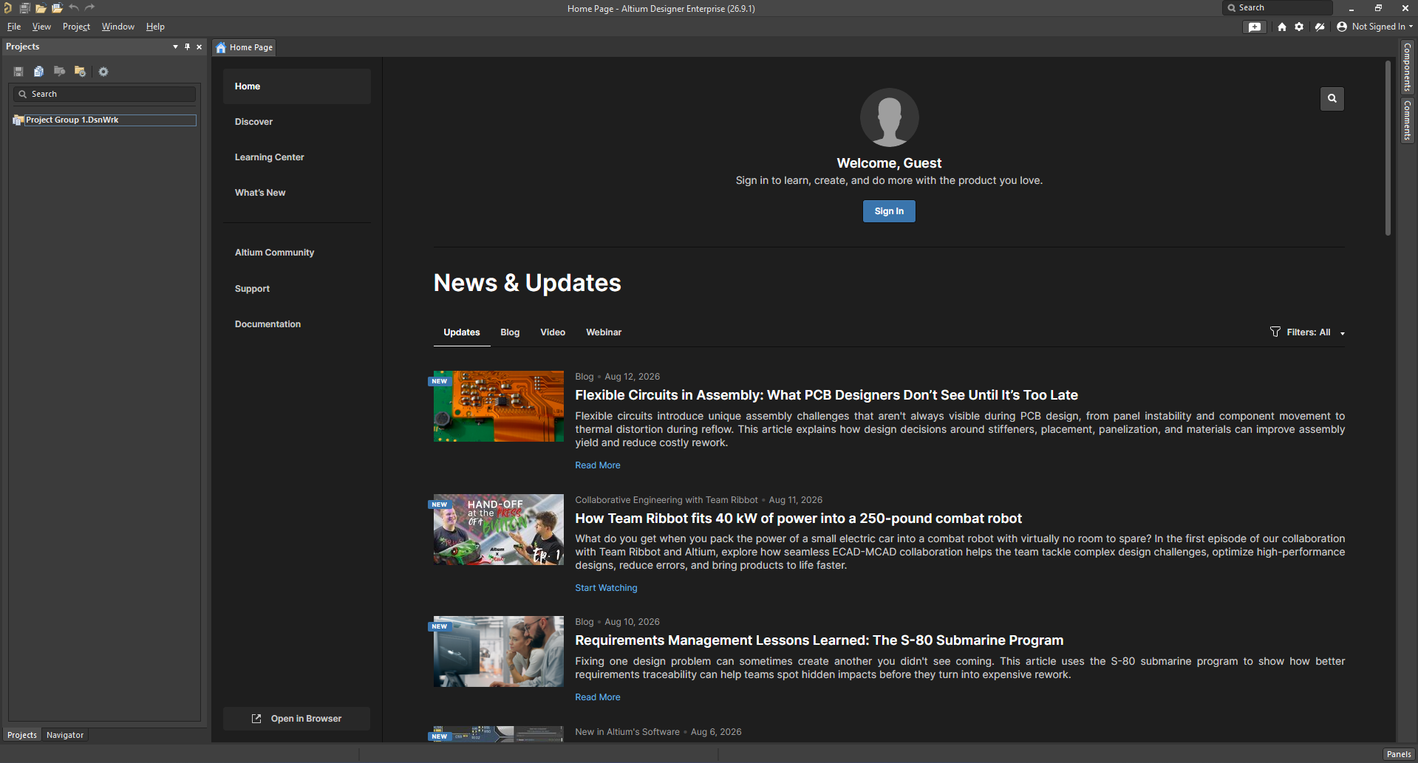
Task: Switch to the Video news tab
Action: pos(553,332)
